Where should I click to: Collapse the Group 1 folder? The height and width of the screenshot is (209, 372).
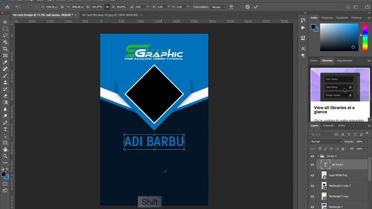(x=318, y=156)
